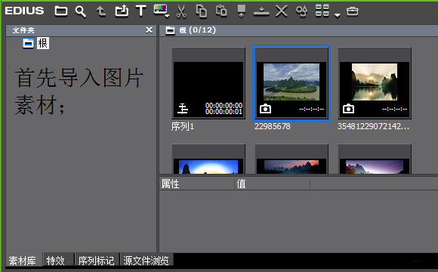This screenshot has height=272, width=438.
Task: Click the delete X icon in toolbar
Action: pyautogui.click(x=281, y=11)
